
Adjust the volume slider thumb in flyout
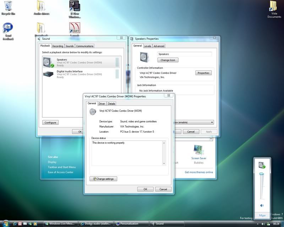click(x=262, y=174)
